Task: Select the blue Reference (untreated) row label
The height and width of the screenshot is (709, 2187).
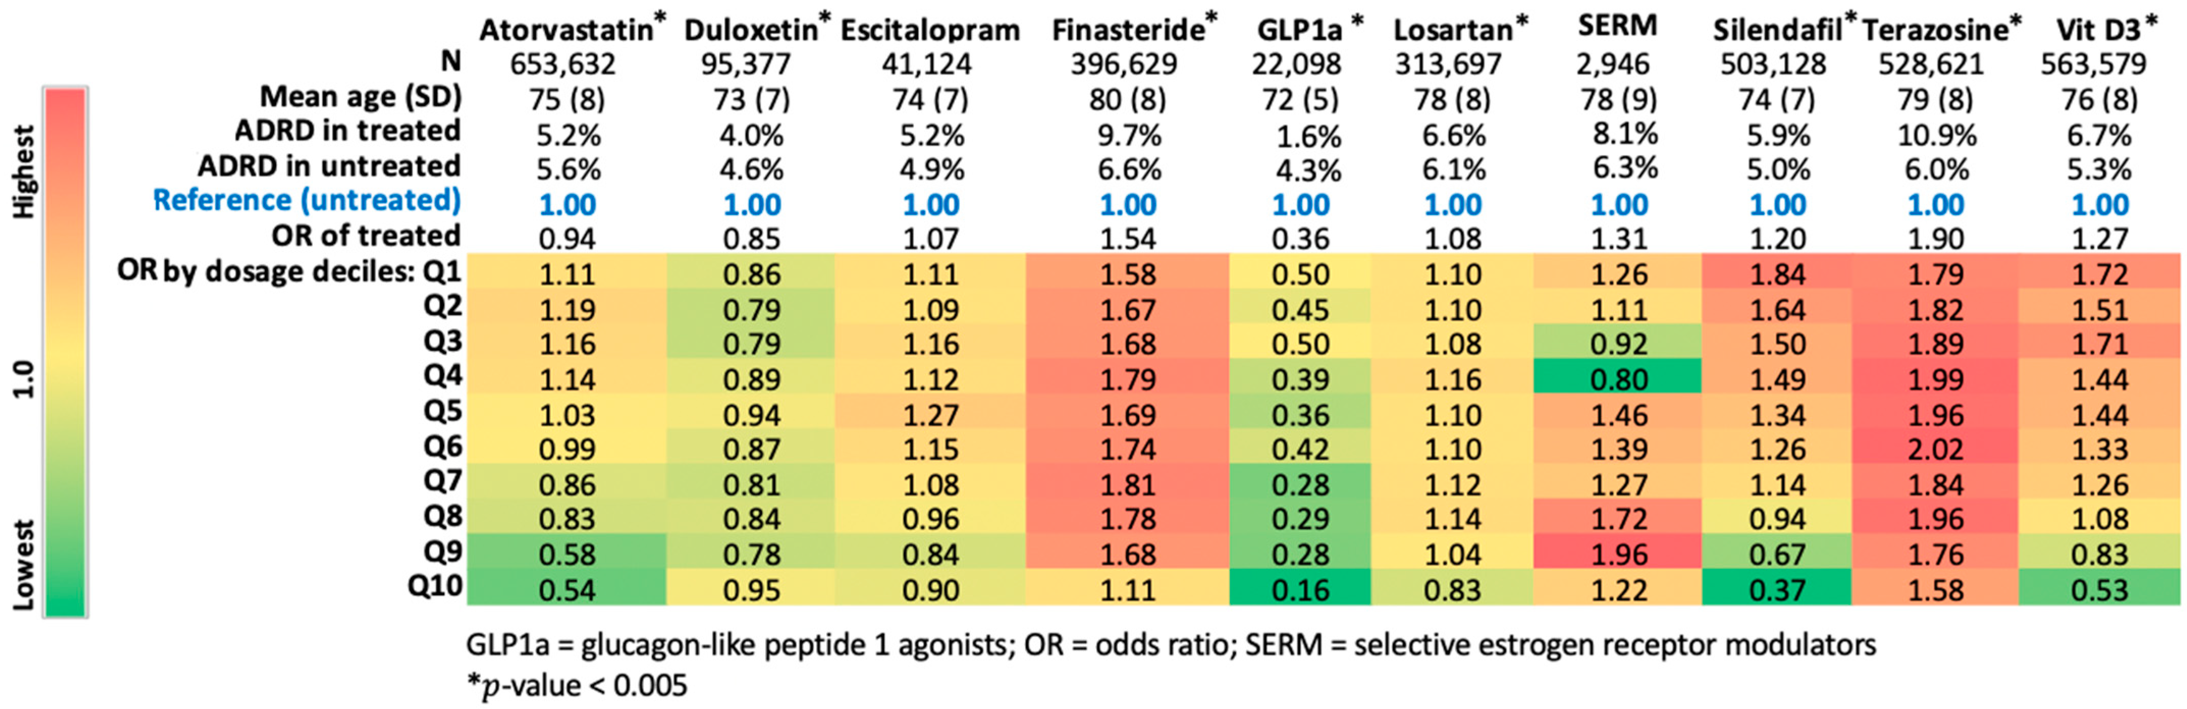Action: [307, 201]
